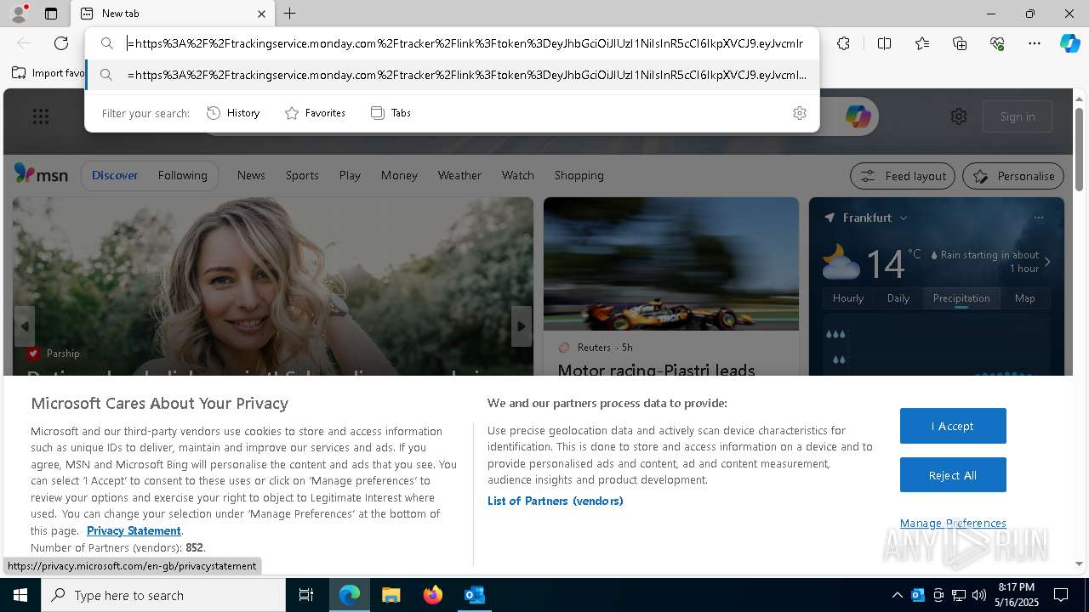Image resolution: width=1089 pixels, height=612 pixels.
Task: Open the Windows Start menu
Action: (x=20, y=595)
